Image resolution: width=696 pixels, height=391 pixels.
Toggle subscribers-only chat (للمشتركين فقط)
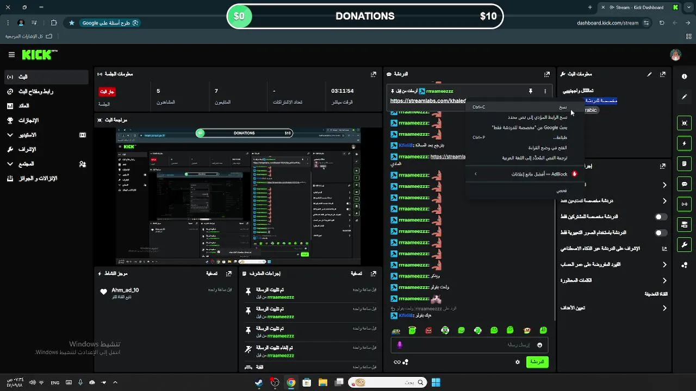661,217
